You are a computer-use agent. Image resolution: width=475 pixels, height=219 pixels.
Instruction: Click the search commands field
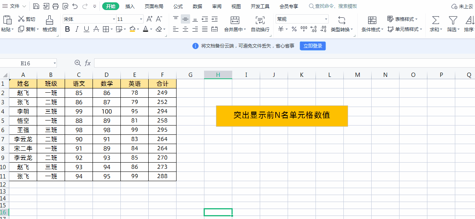pyautogui.click(x=333, y=6)
